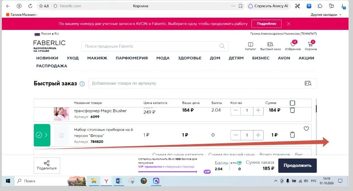The image size is (353, 191).
Task: Open the ЗДОРОВЬЕ menu
Action: [190, 58]
